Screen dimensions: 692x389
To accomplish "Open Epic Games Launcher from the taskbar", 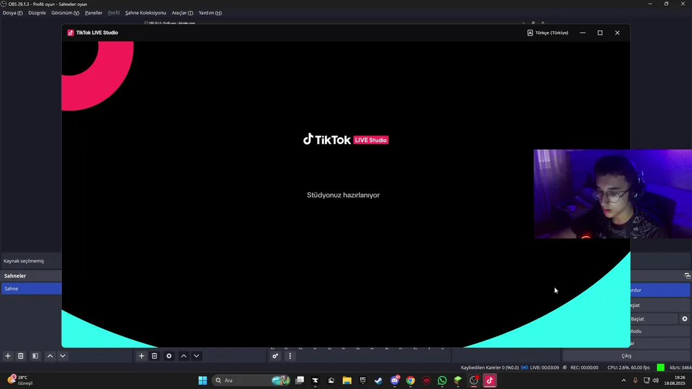I will click(x=363, y=380).
